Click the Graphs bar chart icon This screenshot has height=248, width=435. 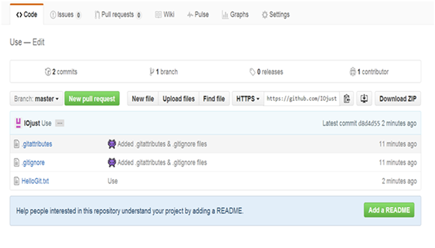[225, 15]
